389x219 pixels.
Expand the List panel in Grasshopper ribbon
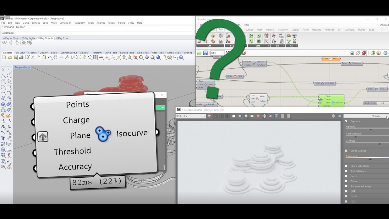point(223,46)
